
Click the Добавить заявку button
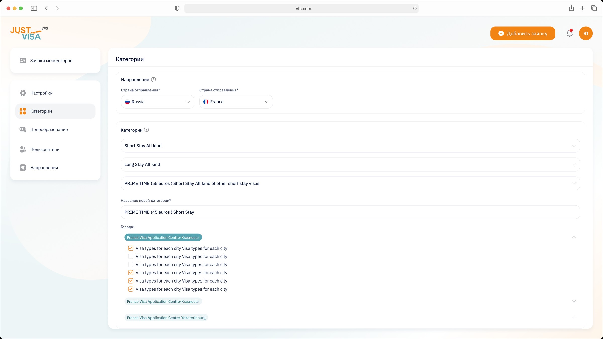[523, 33]
